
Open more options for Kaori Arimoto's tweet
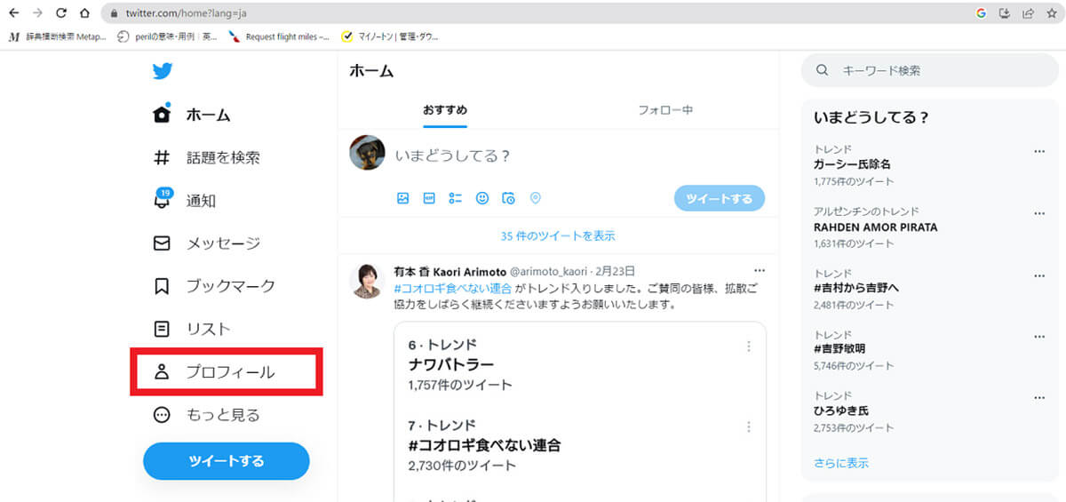(759, 270)
